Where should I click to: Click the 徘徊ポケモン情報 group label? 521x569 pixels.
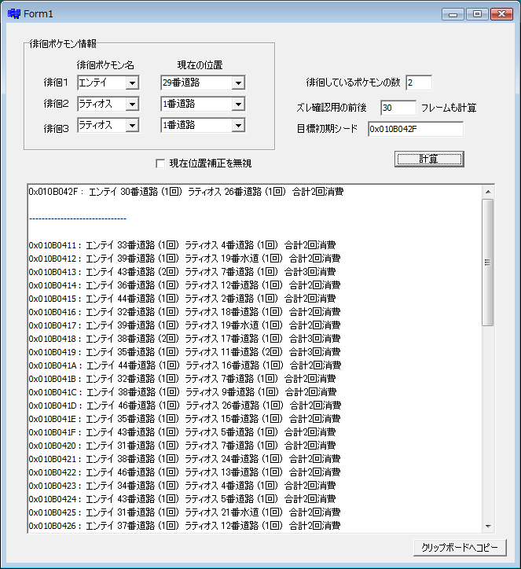click(63, 44)
